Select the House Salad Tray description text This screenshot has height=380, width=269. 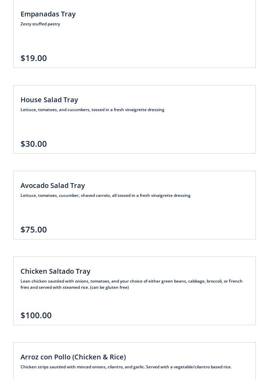[93, 110]
